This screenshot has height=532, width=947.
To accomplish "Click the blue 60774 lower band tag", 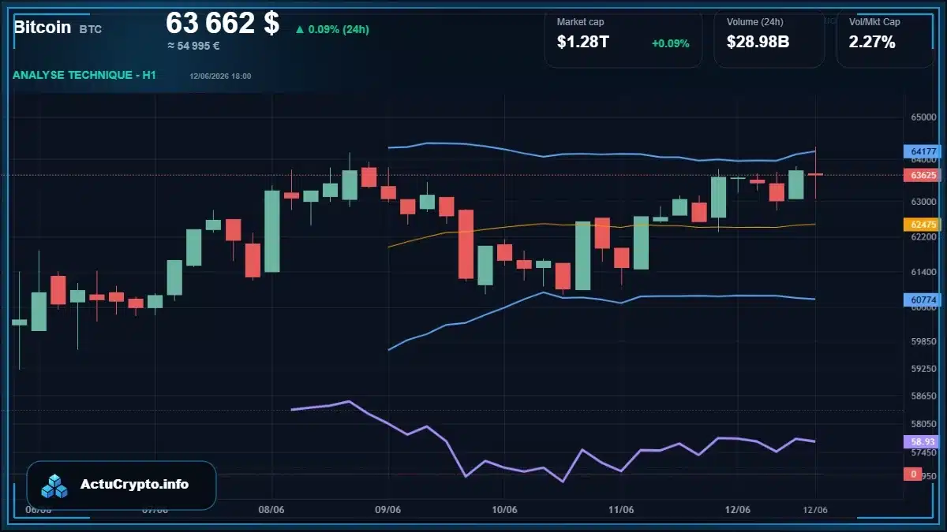I will [x=921, y=299].
